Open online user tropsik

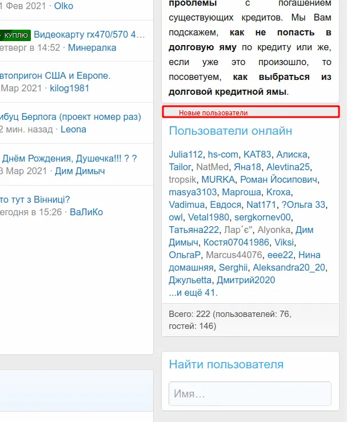click(182, 179)
